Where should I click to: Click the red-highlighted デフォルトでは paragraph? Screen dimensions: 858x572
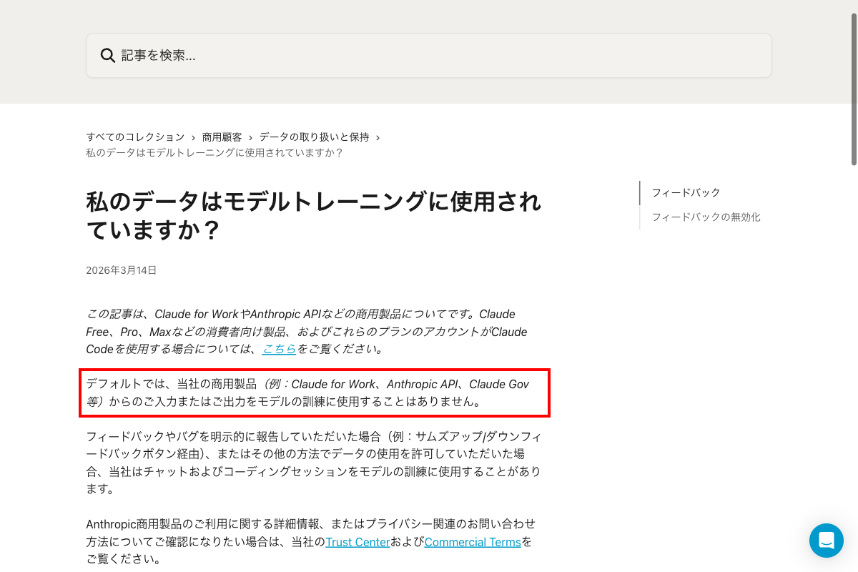click(314, 393)
